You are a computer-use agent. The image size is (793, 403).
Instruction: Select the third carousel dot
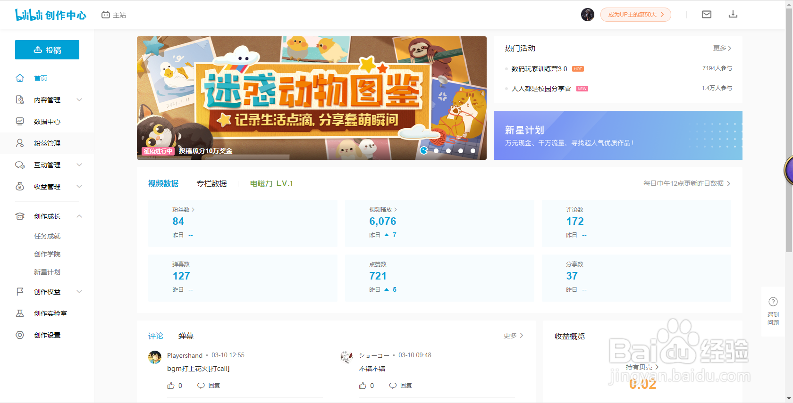pyautogui.click(x=448, y=151)
